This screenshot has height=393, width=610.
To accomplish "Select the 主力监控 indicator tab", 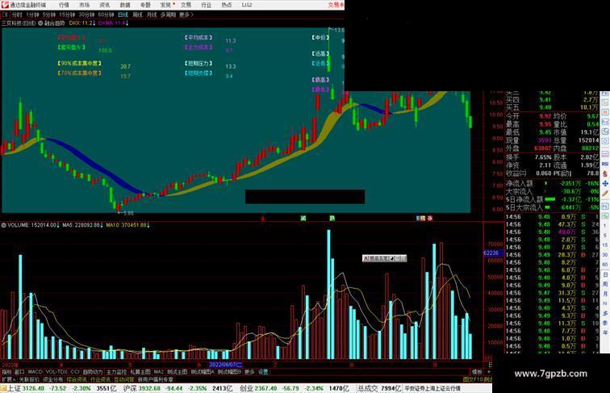I will [x=117, y=372].
